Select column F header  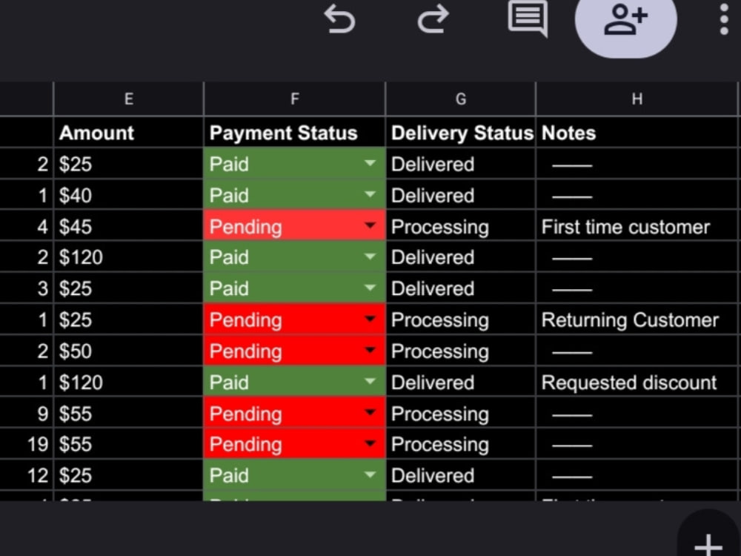[x=294, y=99]
